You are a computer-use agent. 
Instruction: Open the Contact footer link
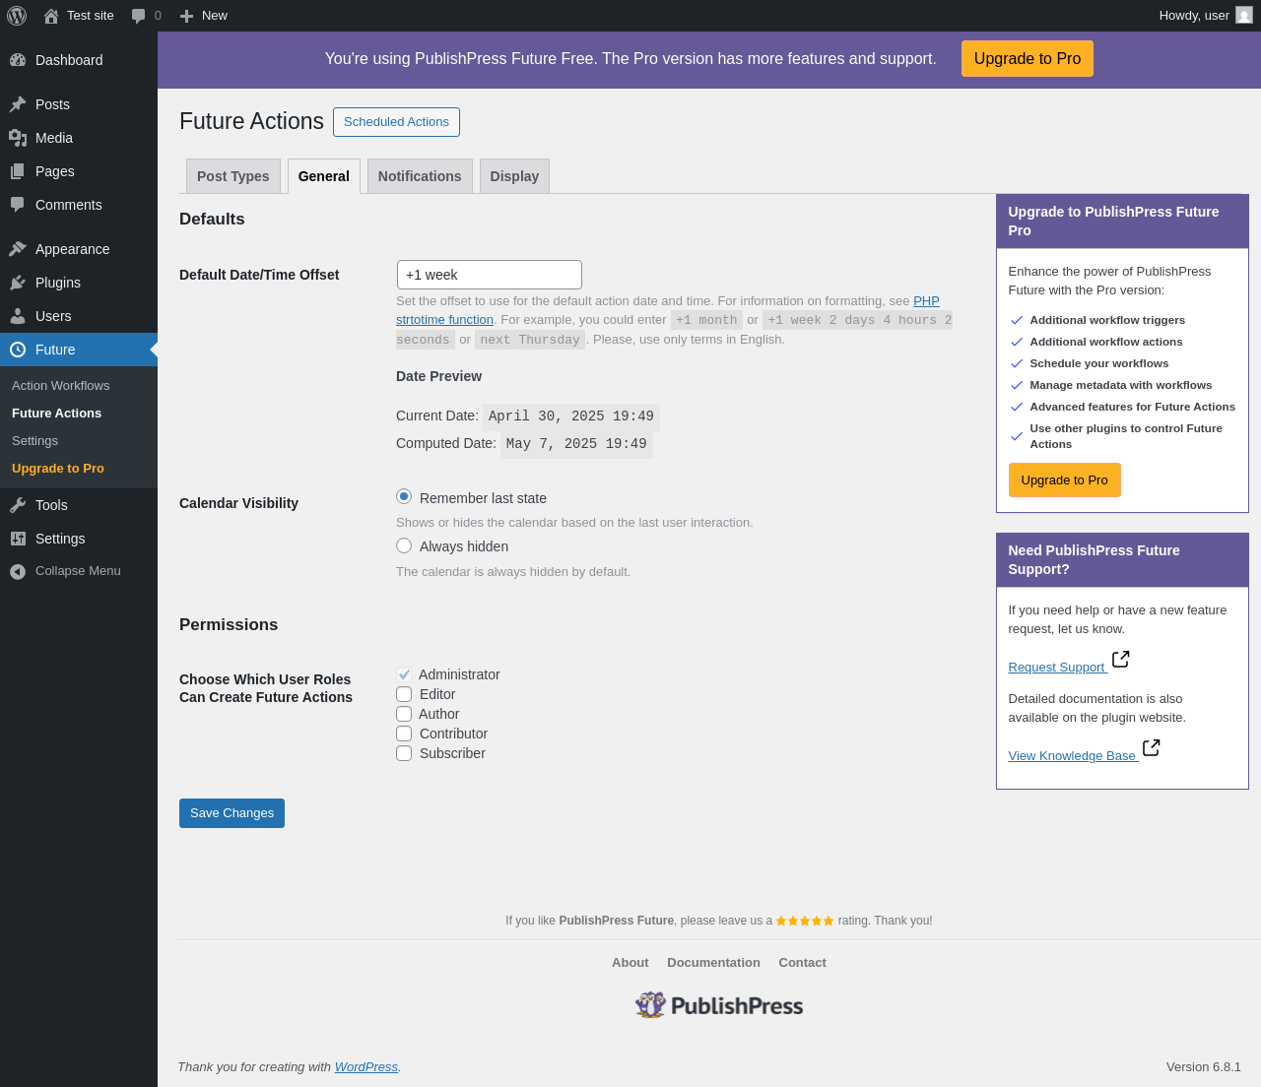(x=803, y=963)
